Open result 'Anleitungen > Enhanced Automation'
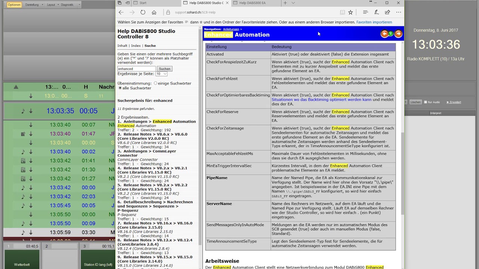Image resolution: width=479 pixels, height=269 pixels. 156,121
